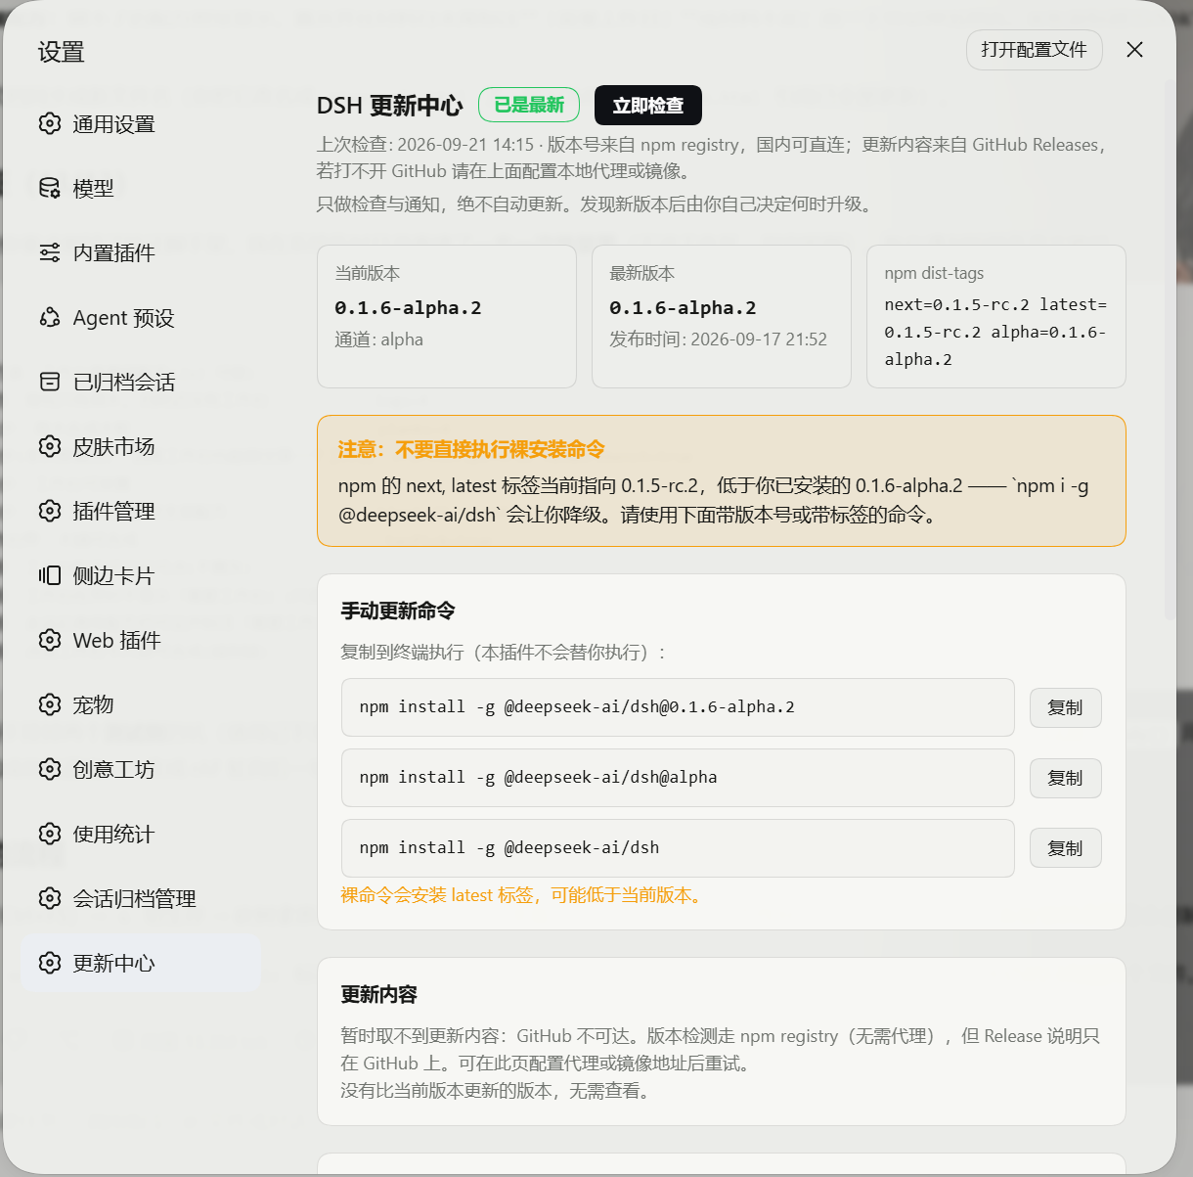
Task: Click the sliders icon beside 内置插件
Action: pyautogui.click(x=50, y=252)
